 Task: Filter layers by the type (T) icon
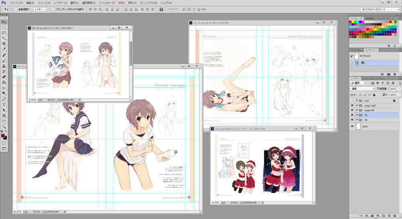382,83
